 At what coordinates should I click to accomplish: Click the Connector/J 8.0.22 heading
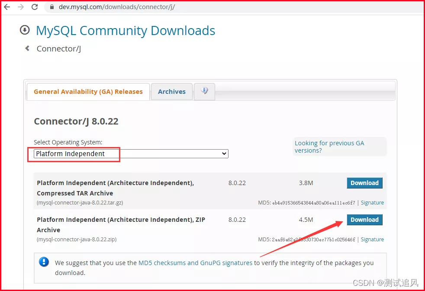coord(76,121)
